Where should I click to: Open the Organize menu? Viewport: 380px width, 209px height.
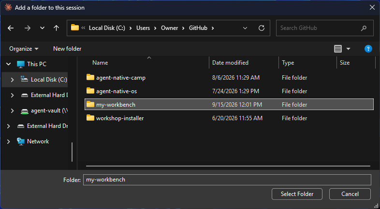[x=24, y=49]
